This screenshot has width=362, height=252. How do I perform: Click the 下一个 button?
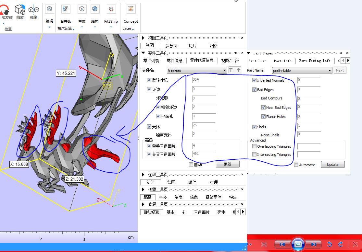(x=235, y=70)
